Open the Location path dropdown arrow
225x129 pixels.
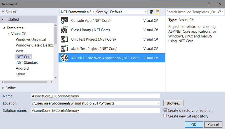[158, 103]
